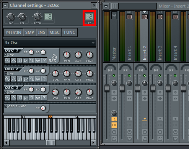Image resolution: width=189 pixels, height=149 pixels.
Task: Open the 3x Osc plugin dropdown
Action: coord(50,43)
